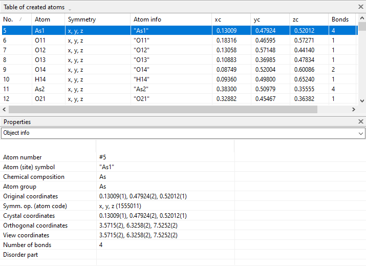Close the Properties panel
Image resolution: width=366 pixels, height=266 pixels.
pos(360,122)
